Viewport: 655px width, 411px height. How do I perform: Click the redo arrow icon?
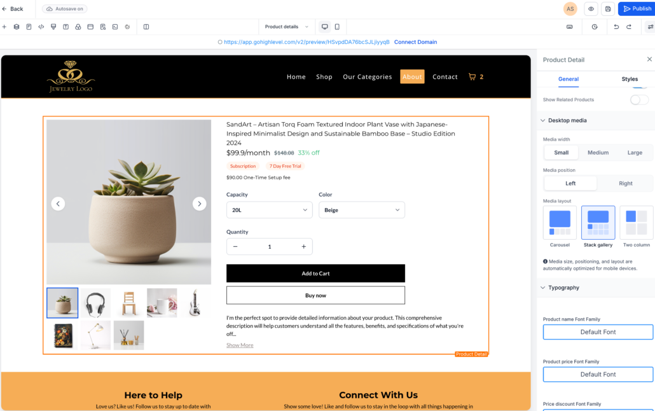pyautogui.click(x=629, y=27)
